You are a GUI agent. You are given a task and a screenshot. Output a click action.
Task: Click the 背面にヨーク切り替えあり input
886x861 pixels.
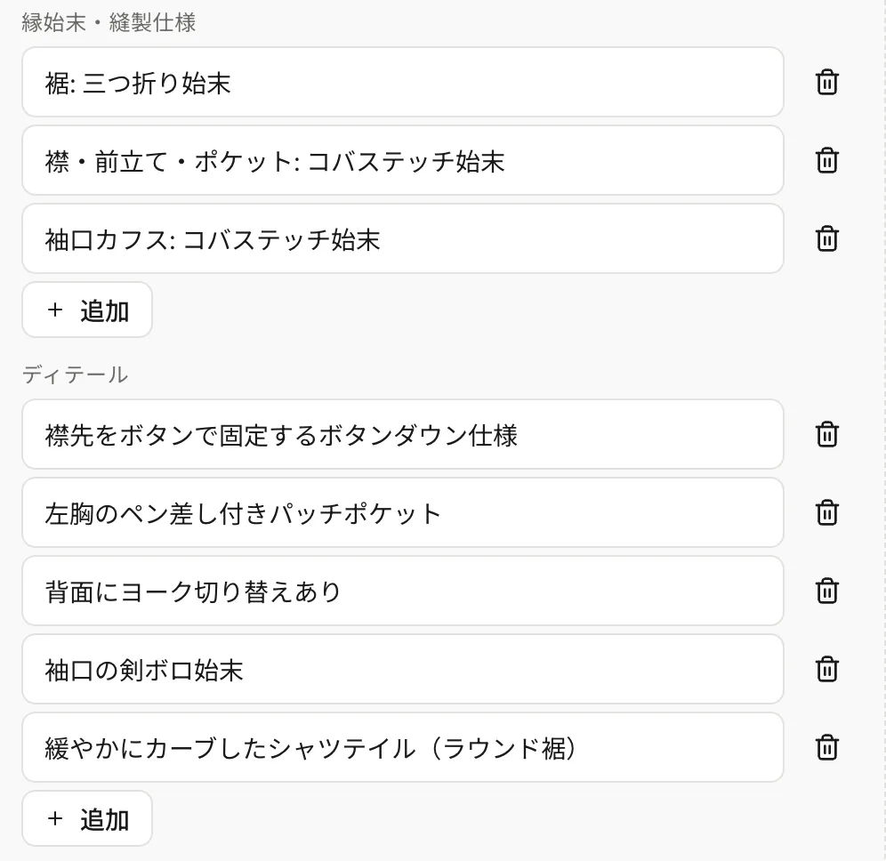click(403, 591)
